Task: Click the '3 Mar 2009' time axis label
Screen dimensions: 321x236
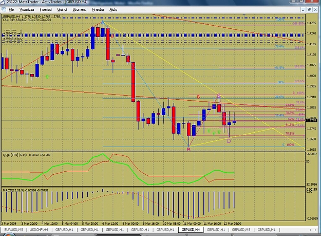Action: [9, 223]
